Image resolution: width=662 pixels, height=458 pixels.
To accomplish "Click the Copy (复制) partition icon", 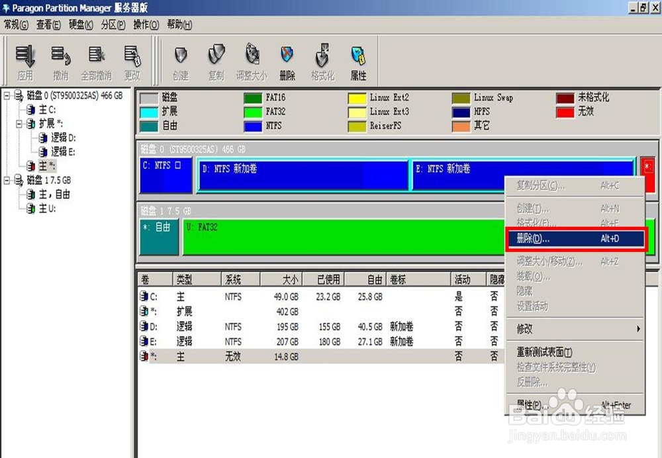I will [216, 62].
